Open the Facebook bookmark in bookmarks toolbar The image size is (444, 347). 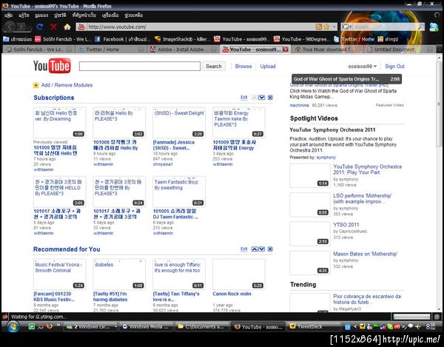[x=123, y=39]
